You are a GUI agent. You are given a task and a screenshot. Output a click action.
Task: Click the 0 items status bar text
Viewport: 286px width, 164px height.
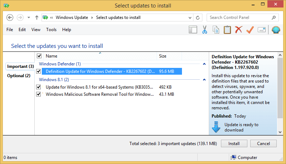[x=10, y=158]
